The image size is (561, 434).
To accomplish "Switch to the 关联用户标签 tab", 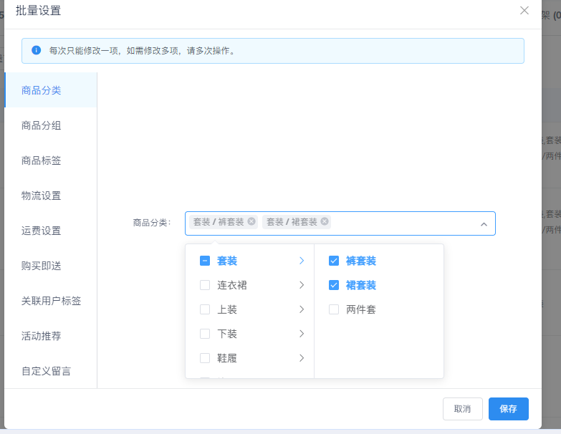I will 50,300.
